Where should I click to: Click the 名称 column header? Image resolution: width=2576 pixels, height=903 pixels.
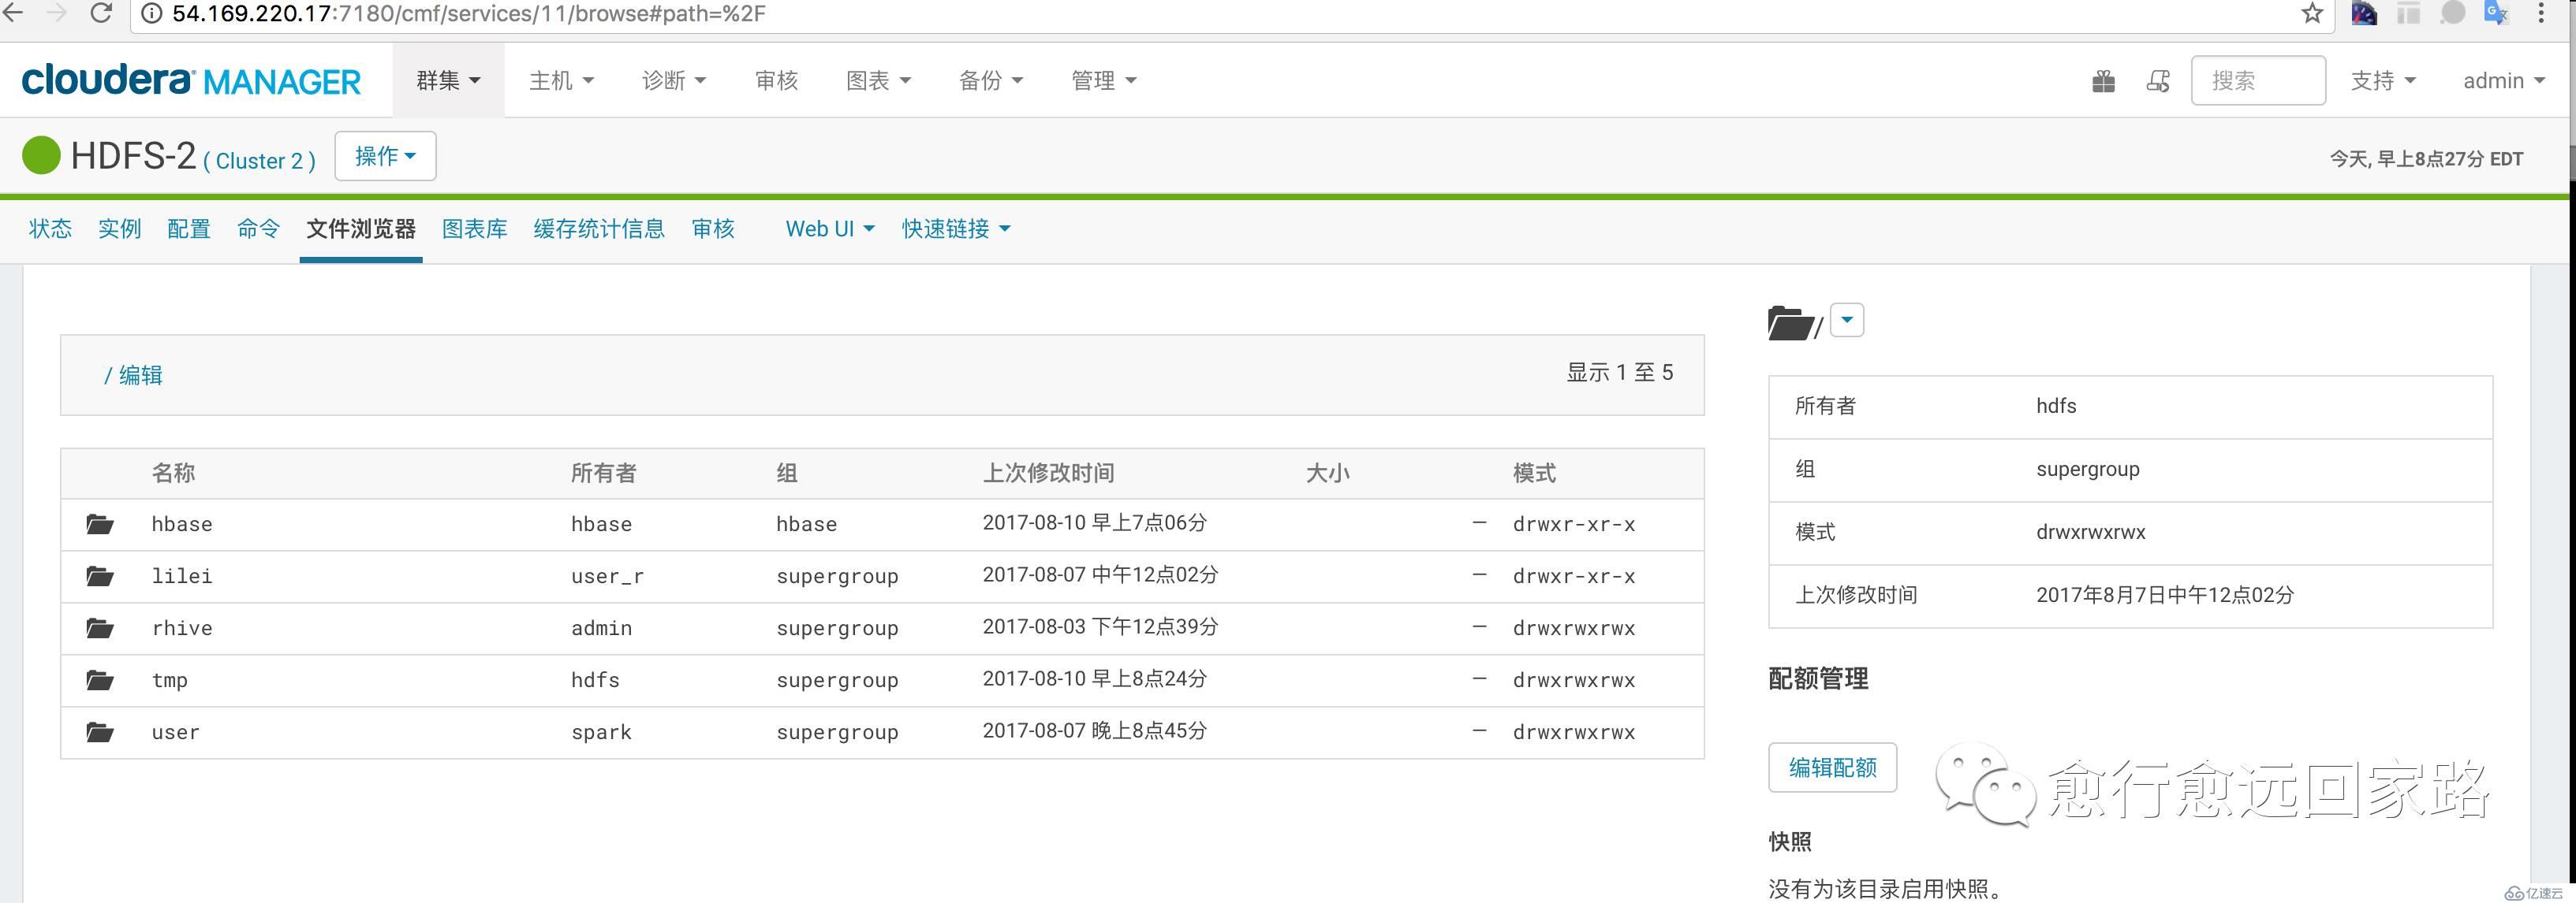pos(173,473)
